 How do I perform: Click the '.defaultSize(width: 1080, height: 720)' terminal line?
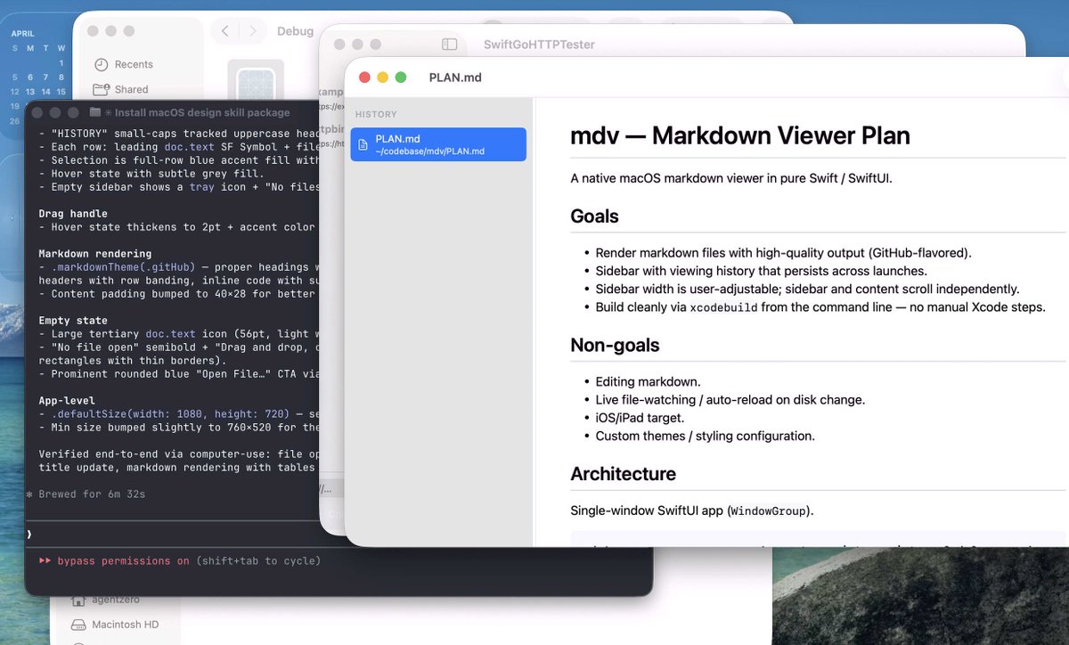click(178, 414)
